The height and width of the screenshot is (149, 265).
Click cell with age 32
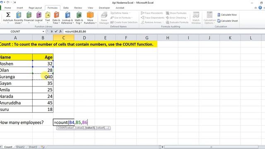coord(43,64)
